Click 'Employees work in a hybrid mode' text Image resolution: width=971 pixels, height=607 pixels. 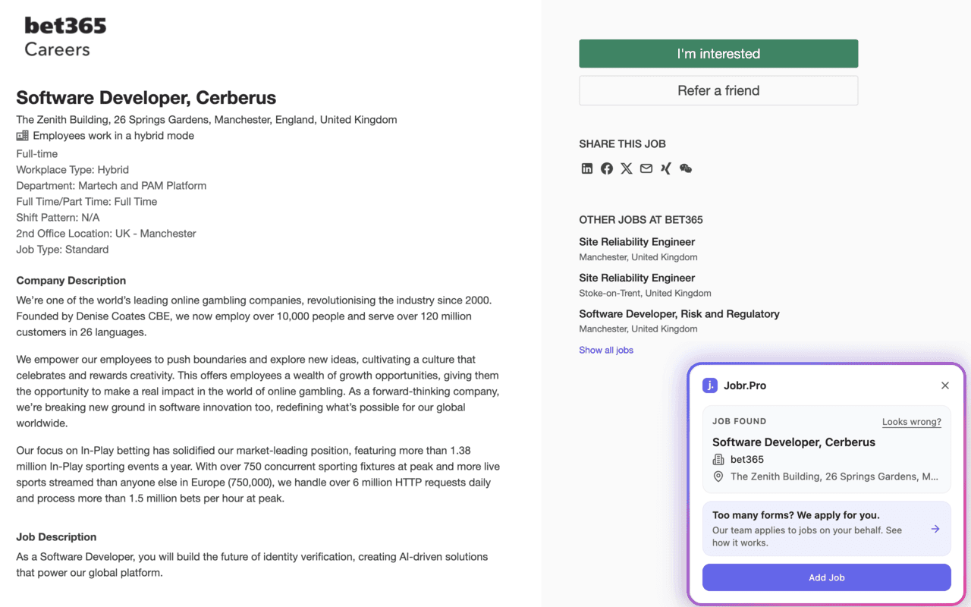[114, 136]
